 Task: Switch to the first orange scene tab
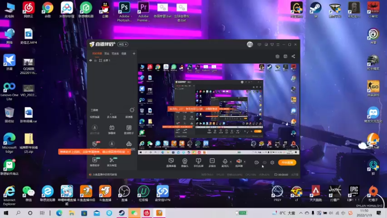(x=97, y=53)
